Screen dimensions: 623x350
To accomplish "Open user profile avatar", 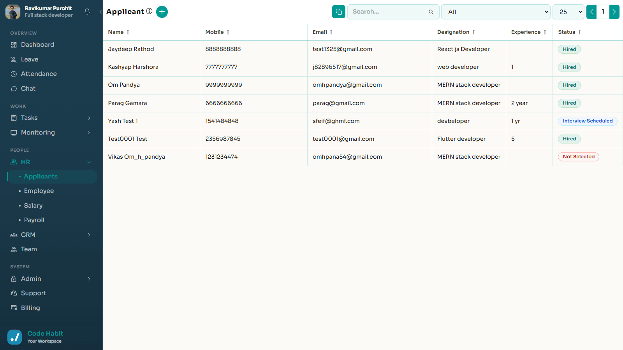I will point(13,12).
